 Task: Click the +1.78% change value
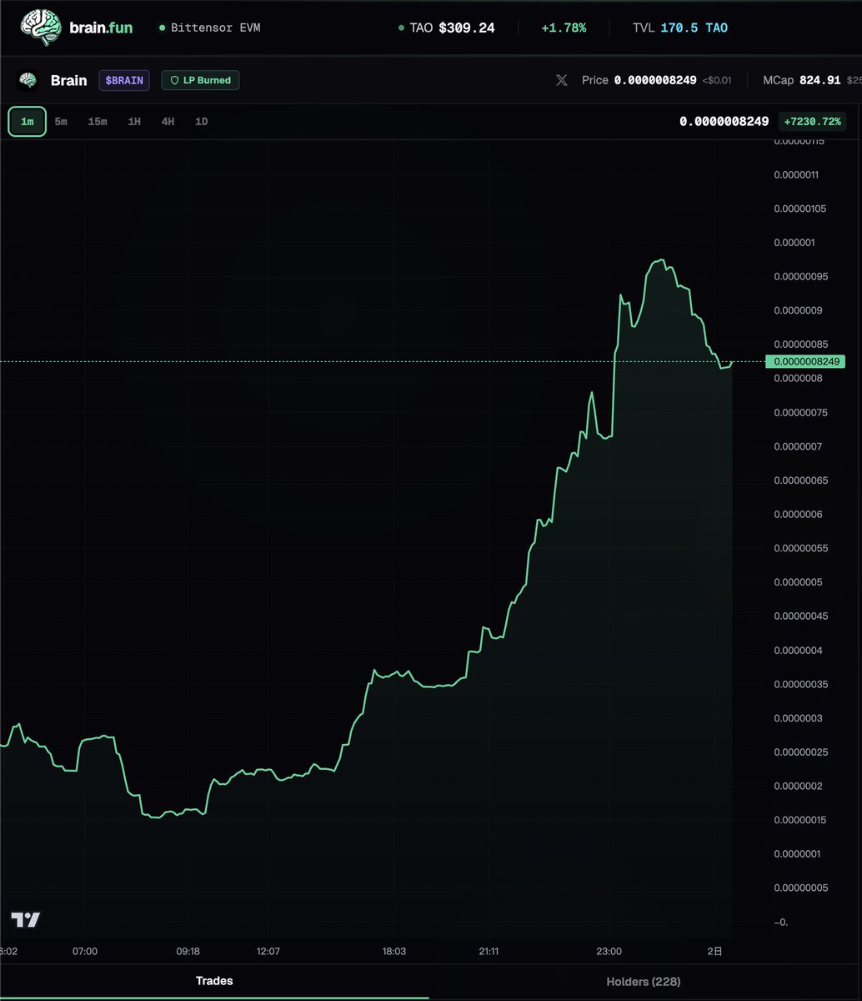564,28
